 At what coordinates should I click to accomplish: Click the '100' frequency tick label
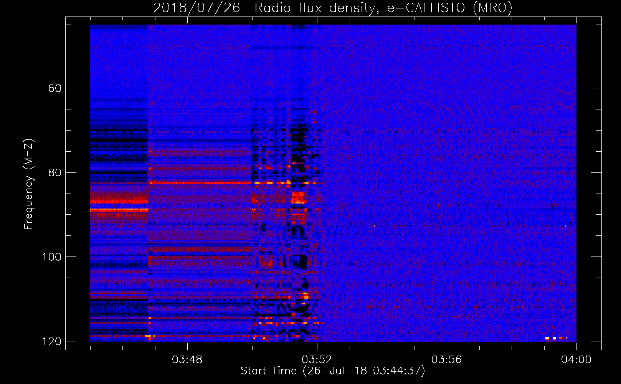(x=51, y=257)
